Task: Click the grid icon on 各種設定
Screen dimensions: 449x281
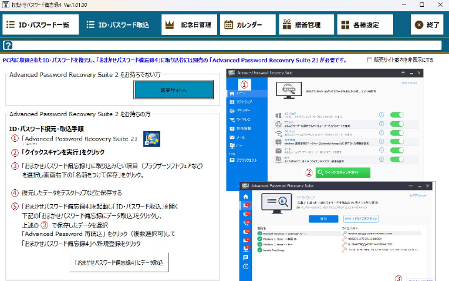Action: 345,25
